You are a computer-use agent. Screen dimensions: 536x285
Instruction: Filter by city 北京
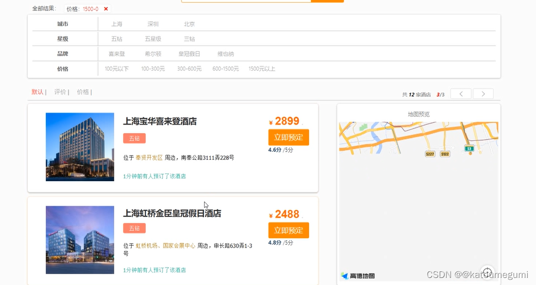pyautogui.click(x=189, y=24)
